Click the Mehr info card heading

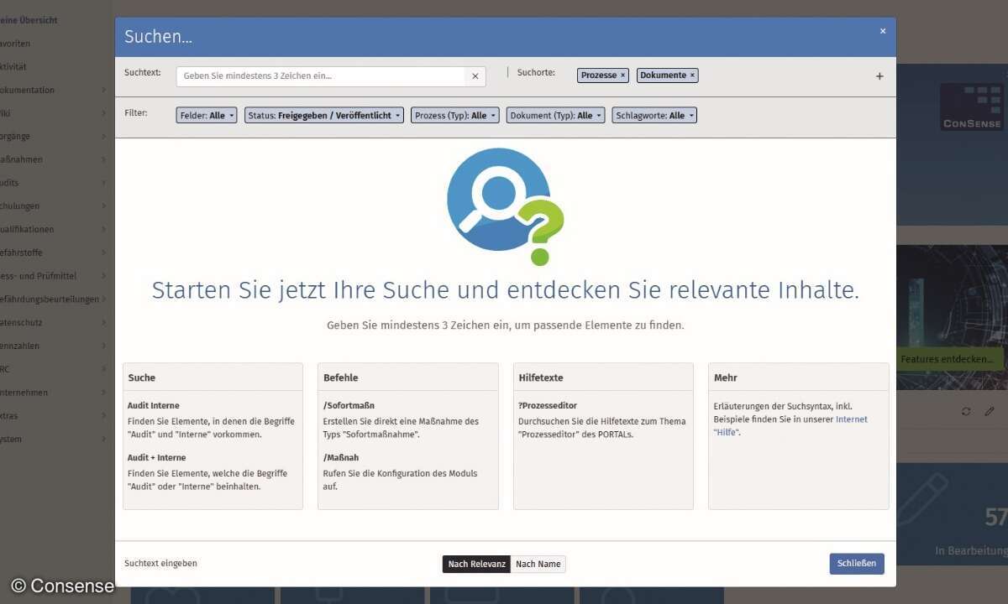coord(726,378)
